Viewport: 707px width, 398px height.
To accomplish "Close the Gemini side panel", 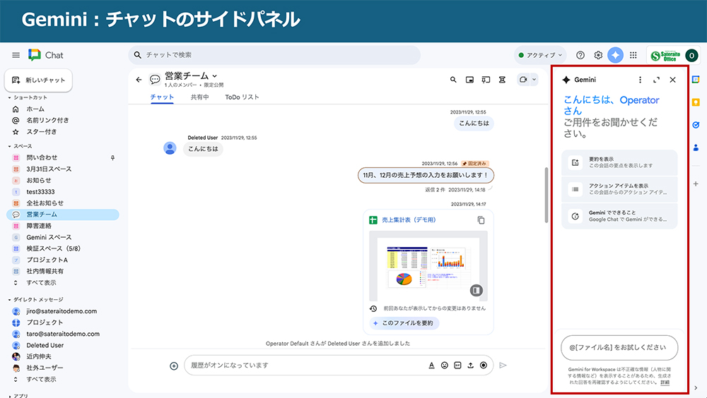I will click(673, 80).
